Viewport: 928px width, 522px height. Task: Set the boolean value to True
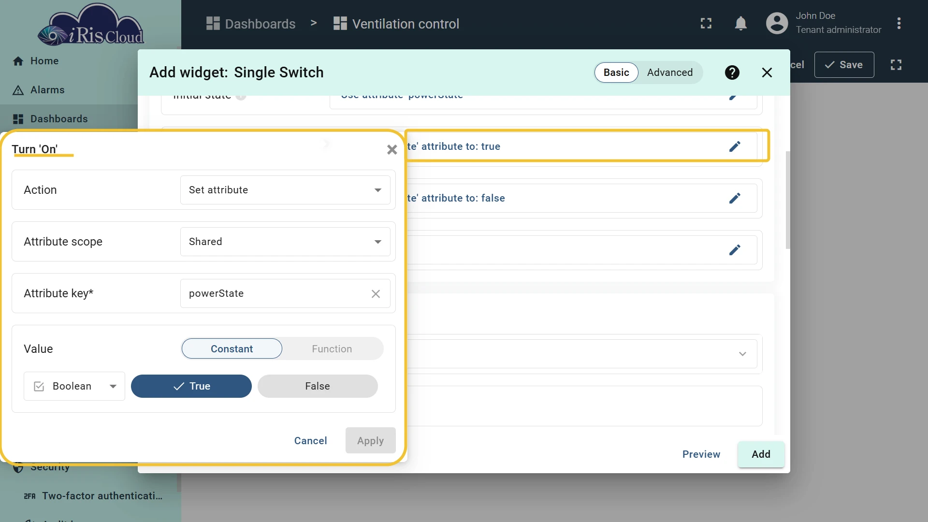click(x=191, y=386)
